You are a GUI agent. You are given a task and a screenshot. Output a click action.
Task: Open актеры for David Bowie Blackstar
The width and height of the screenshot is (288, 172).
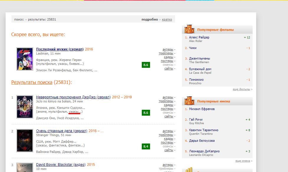point(168,165)
